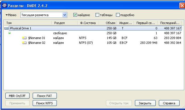Select the $Noname 02 volume icon

coord(24,43)
